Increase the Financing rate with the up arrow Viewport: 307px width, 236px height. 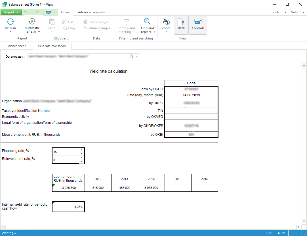click(x=82, y=150)
